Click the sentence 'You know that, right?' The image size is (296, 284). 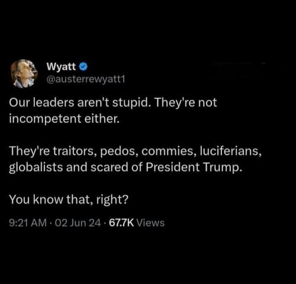pyautogui.click(x=69, y=199)
